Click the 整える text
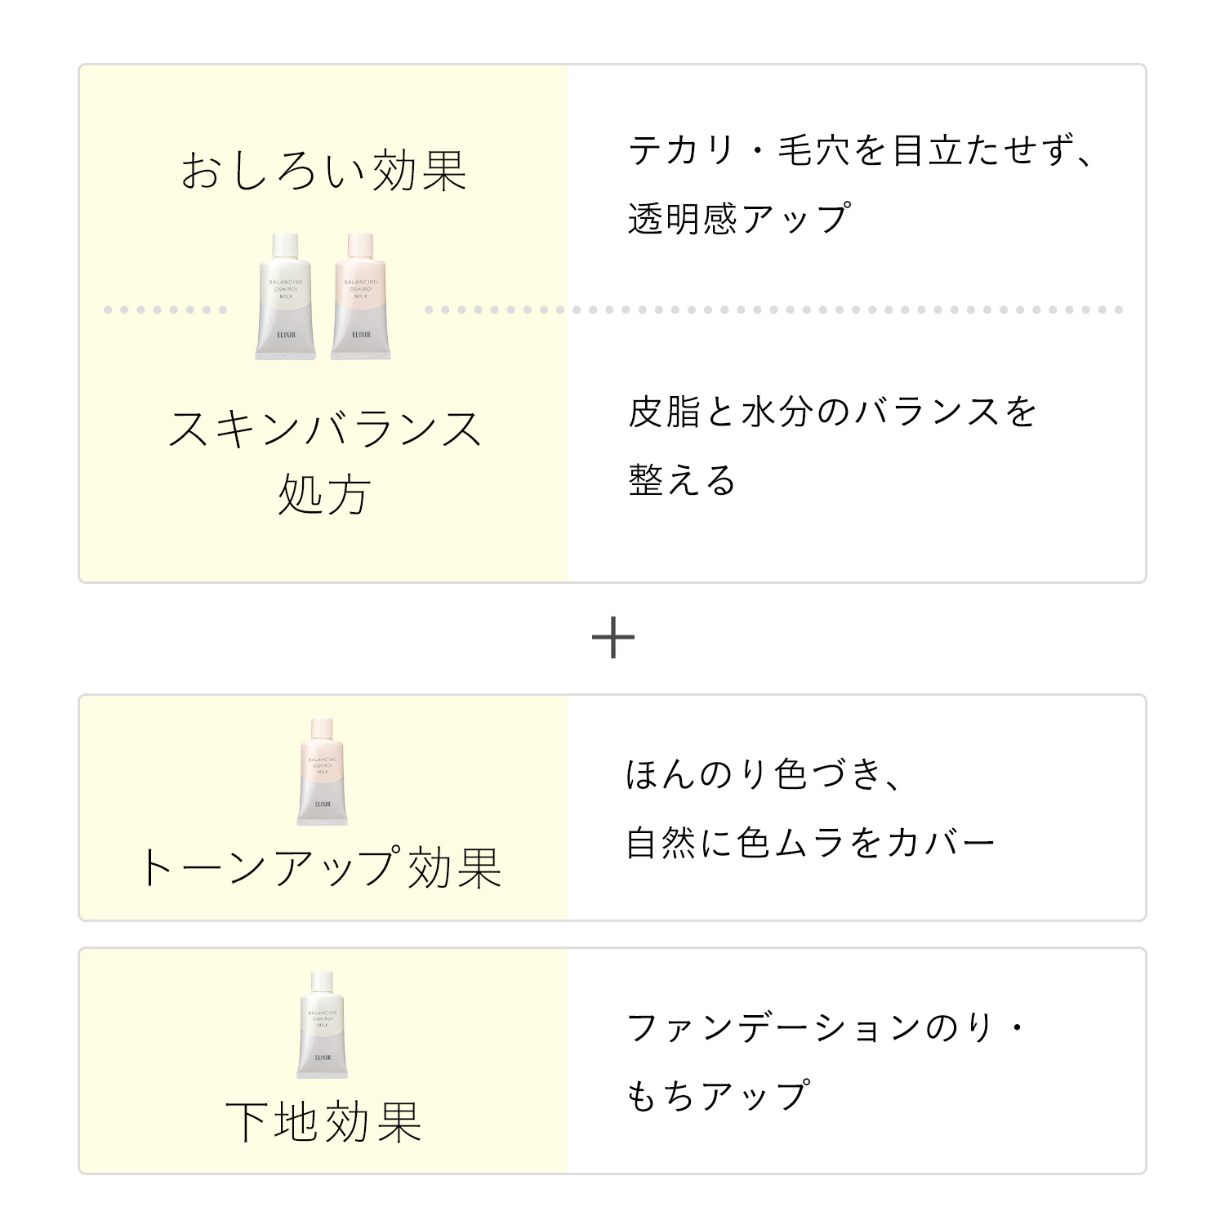Screen dimensions: 1225x1225 (682, 480)
